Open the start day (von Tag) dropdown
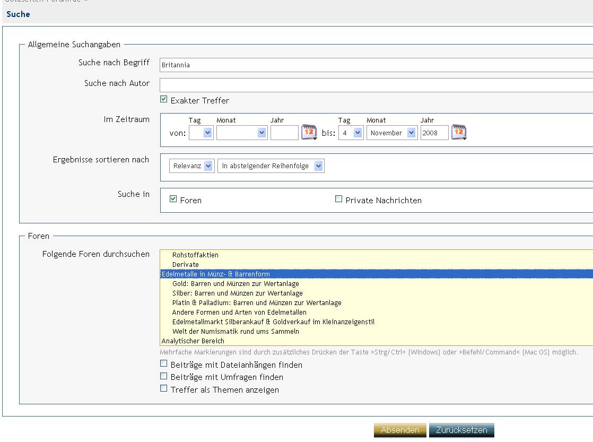593x442 pixels. point(200,133)
